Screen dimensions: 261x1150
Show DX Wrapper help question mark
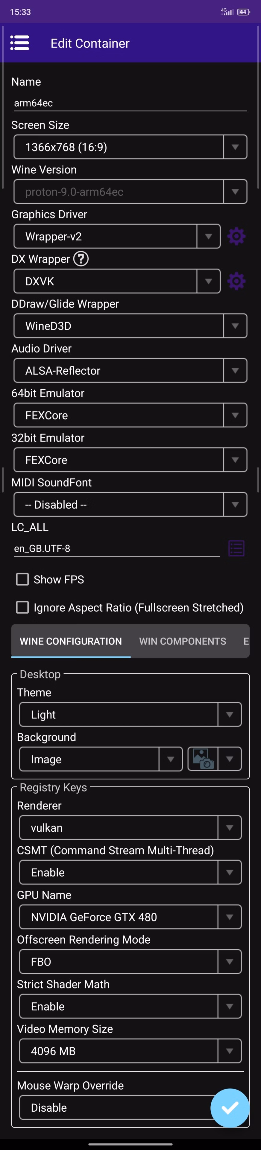tap(81, 259)
